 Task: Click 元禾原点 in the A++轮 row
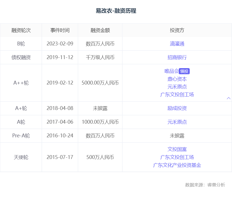(x=177, y=87)
